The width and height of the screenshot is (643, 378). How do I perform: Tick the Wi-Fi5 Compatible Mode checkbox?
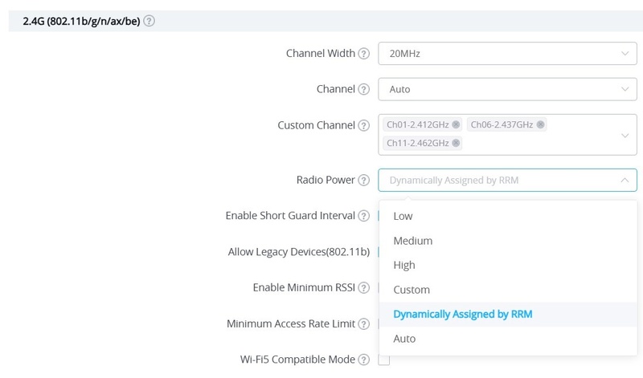384,360
